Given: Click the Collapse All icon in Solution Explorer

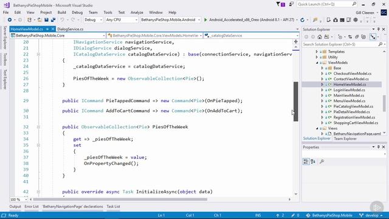Looking at the screenshot, I should click(x=357, y=37).
